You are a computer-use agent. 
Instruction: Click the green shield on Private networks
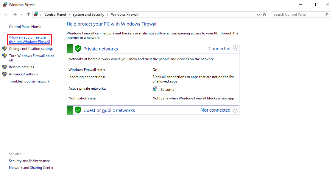(78, 48)
